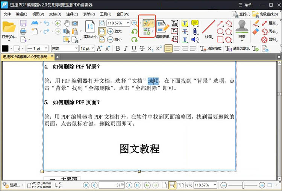Toggle Bold formatting

pyautogui.click(x=118, y=49)
